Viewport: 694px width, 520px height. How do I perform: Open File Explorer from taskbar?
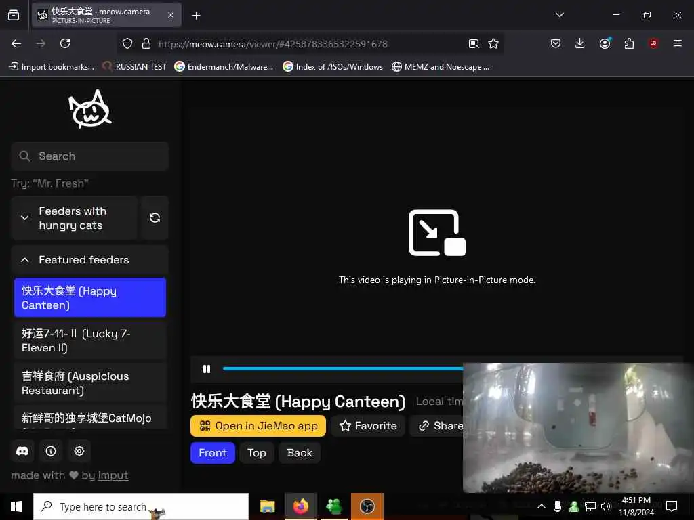[267, 506]
